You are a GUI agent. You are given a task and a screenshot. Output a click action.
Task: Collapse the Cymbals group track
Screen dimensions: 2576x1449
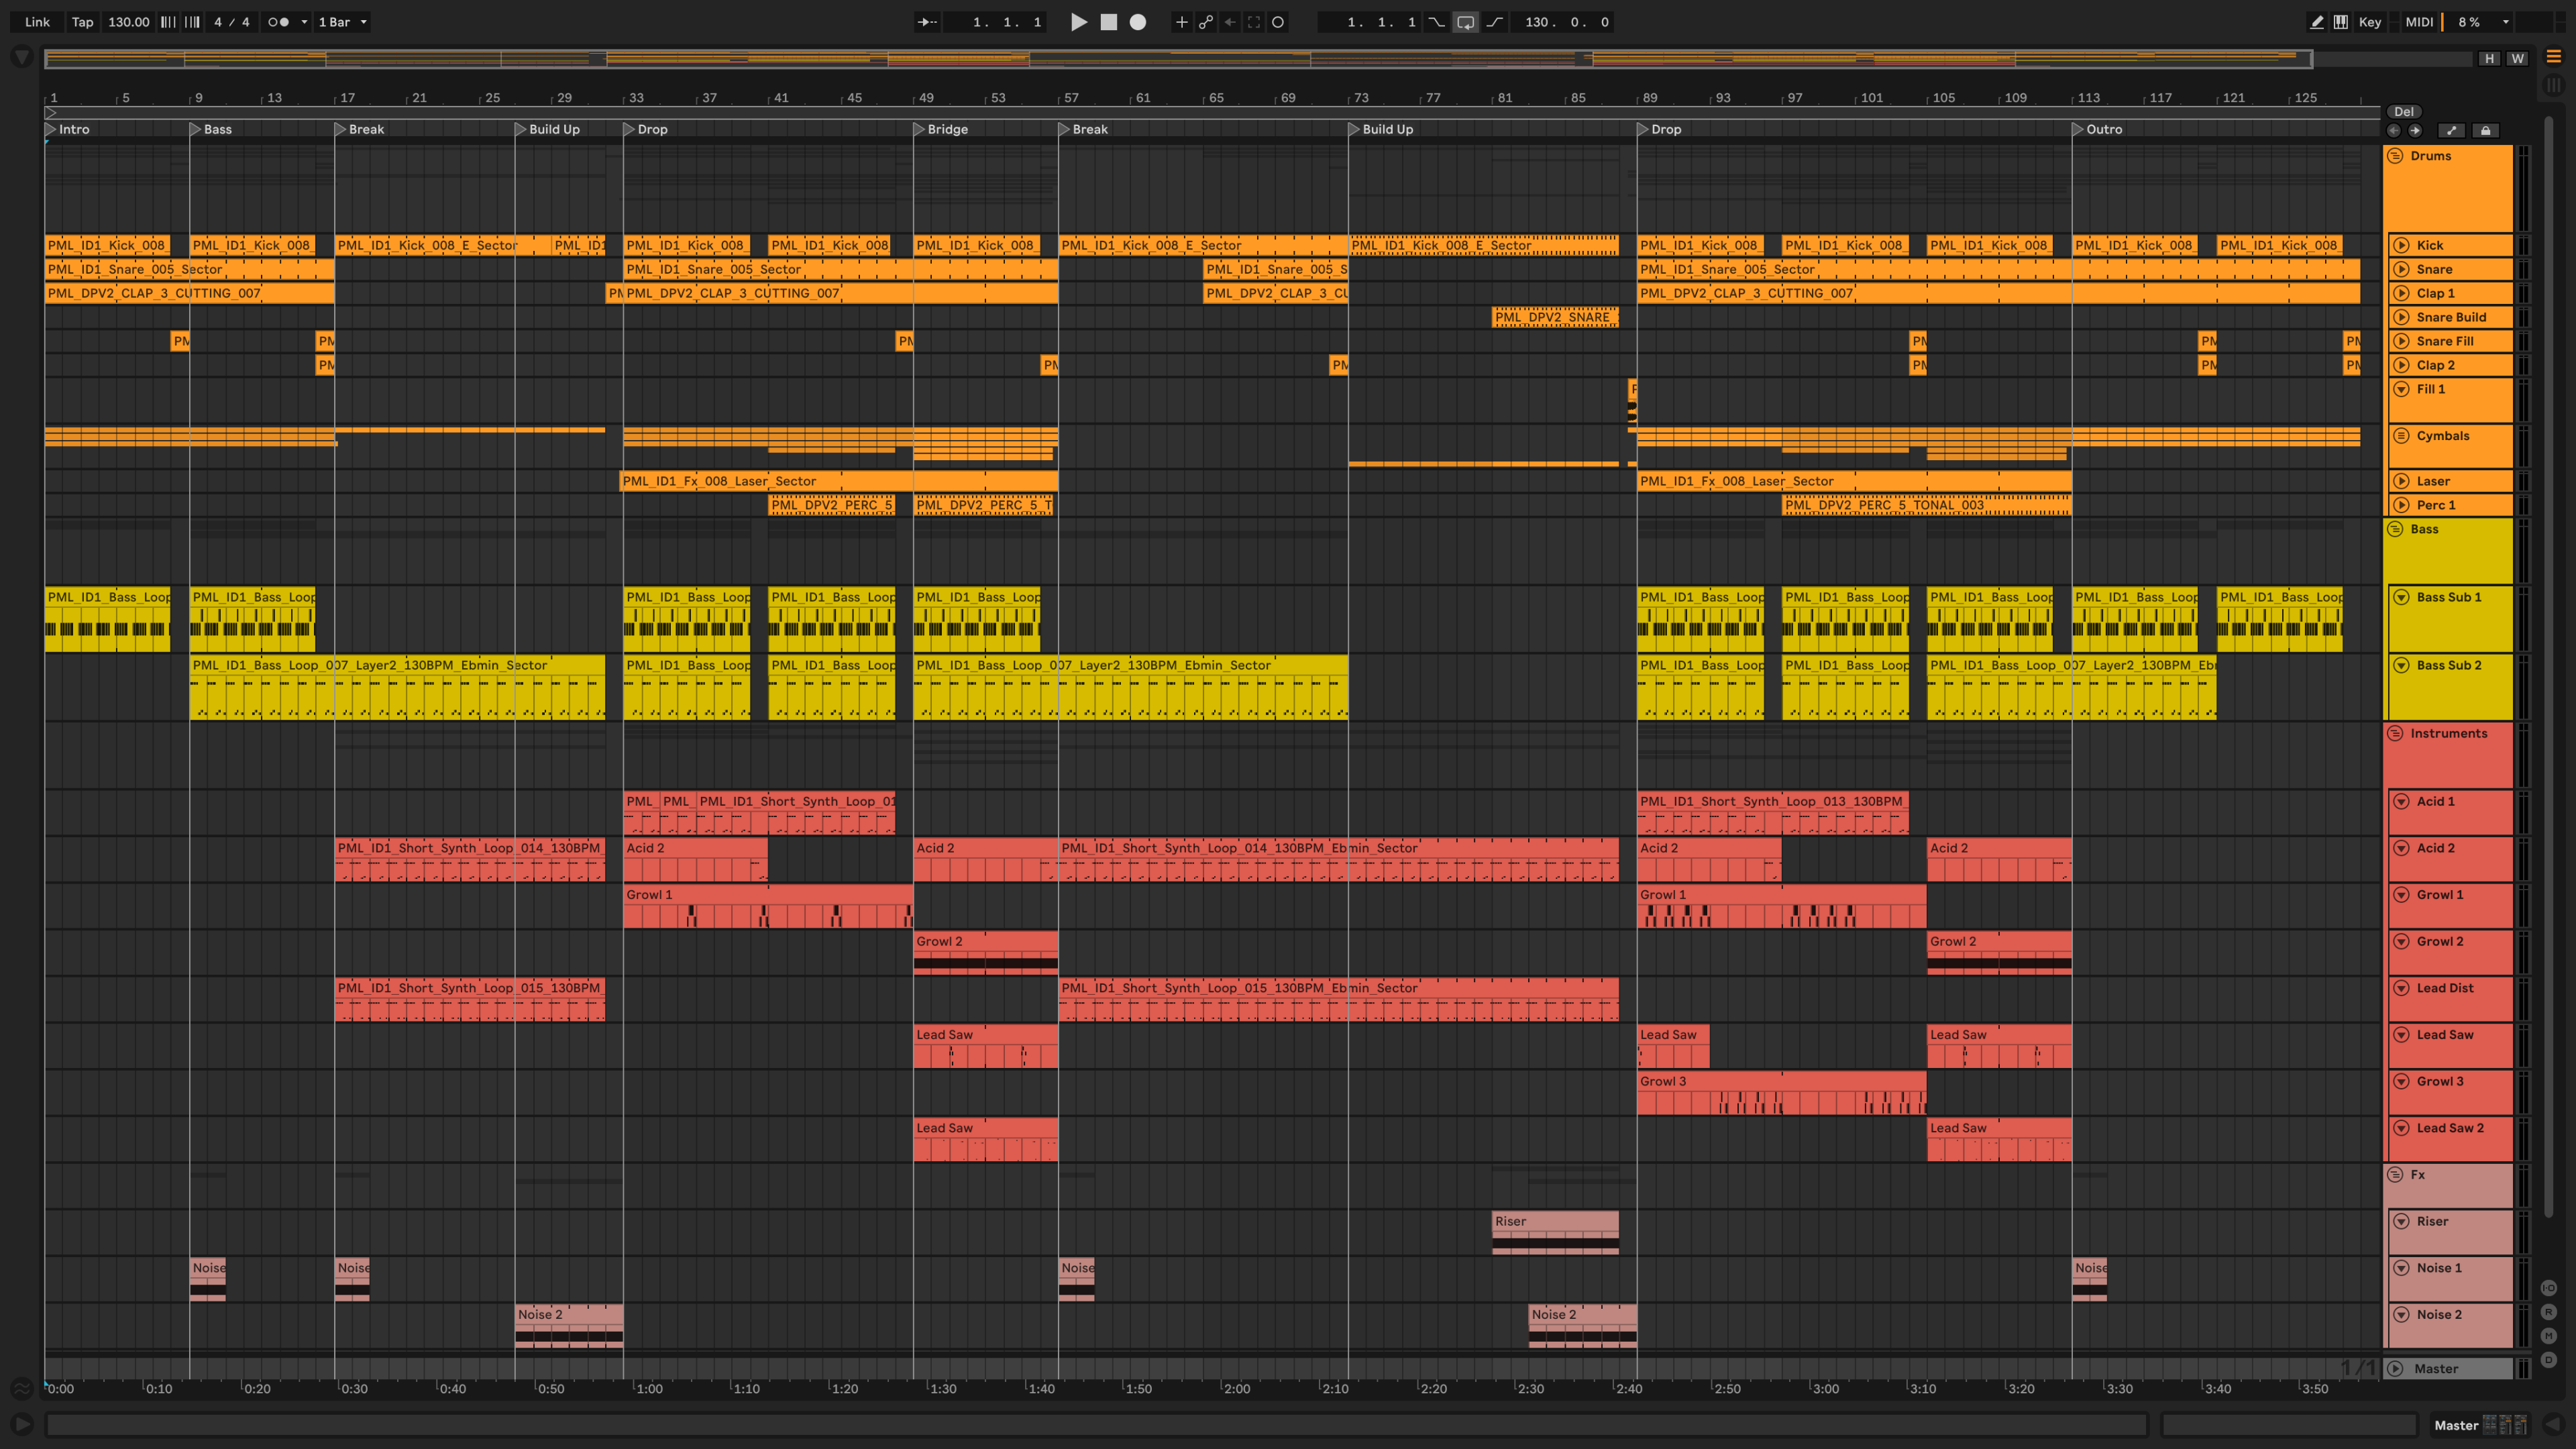tap(2401, 436)
